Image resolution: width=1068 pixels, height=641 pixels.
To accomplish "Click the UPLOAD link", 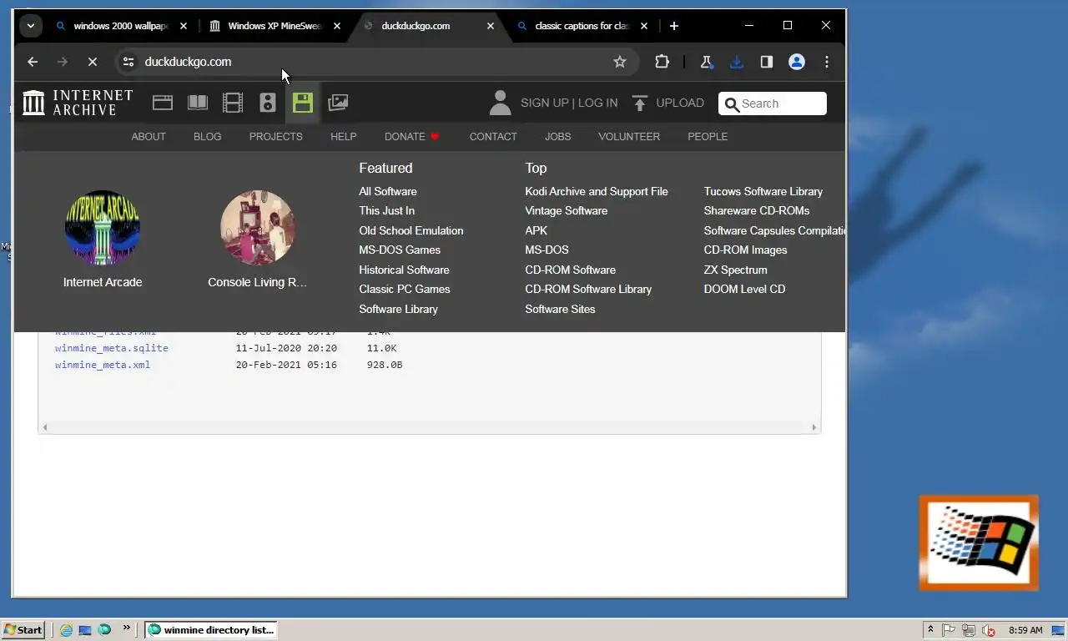I will tap(680, 103).
